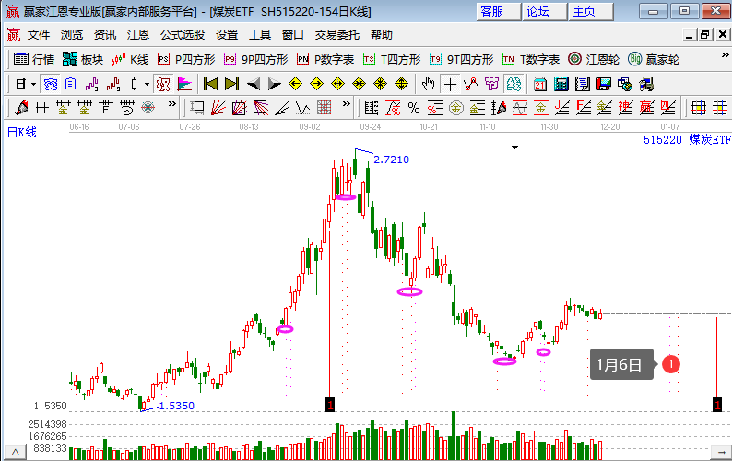
Task: Open the P数字表 tool
Action: 325,59
